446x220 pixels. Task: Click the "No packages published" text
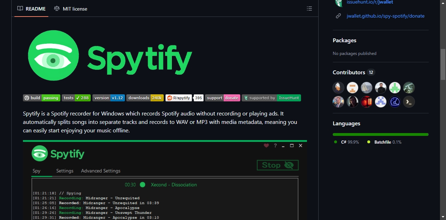click(x=355, y=54)
